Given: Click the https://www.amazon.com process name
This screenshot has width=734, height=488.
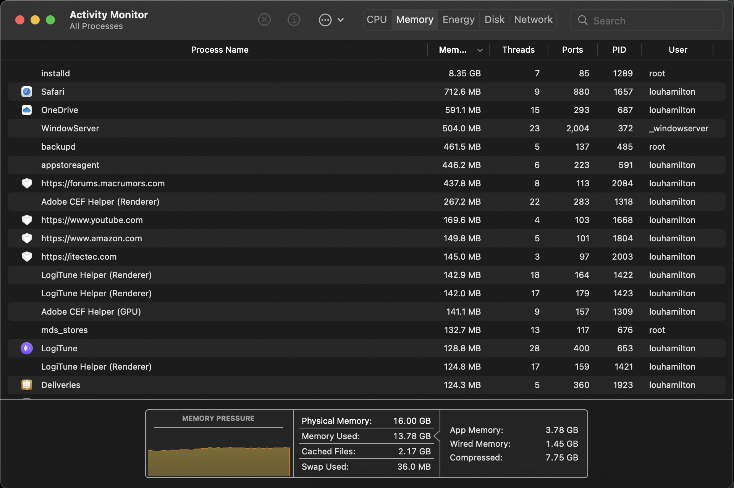Looking at the screenshot, I should click(92, 238).
